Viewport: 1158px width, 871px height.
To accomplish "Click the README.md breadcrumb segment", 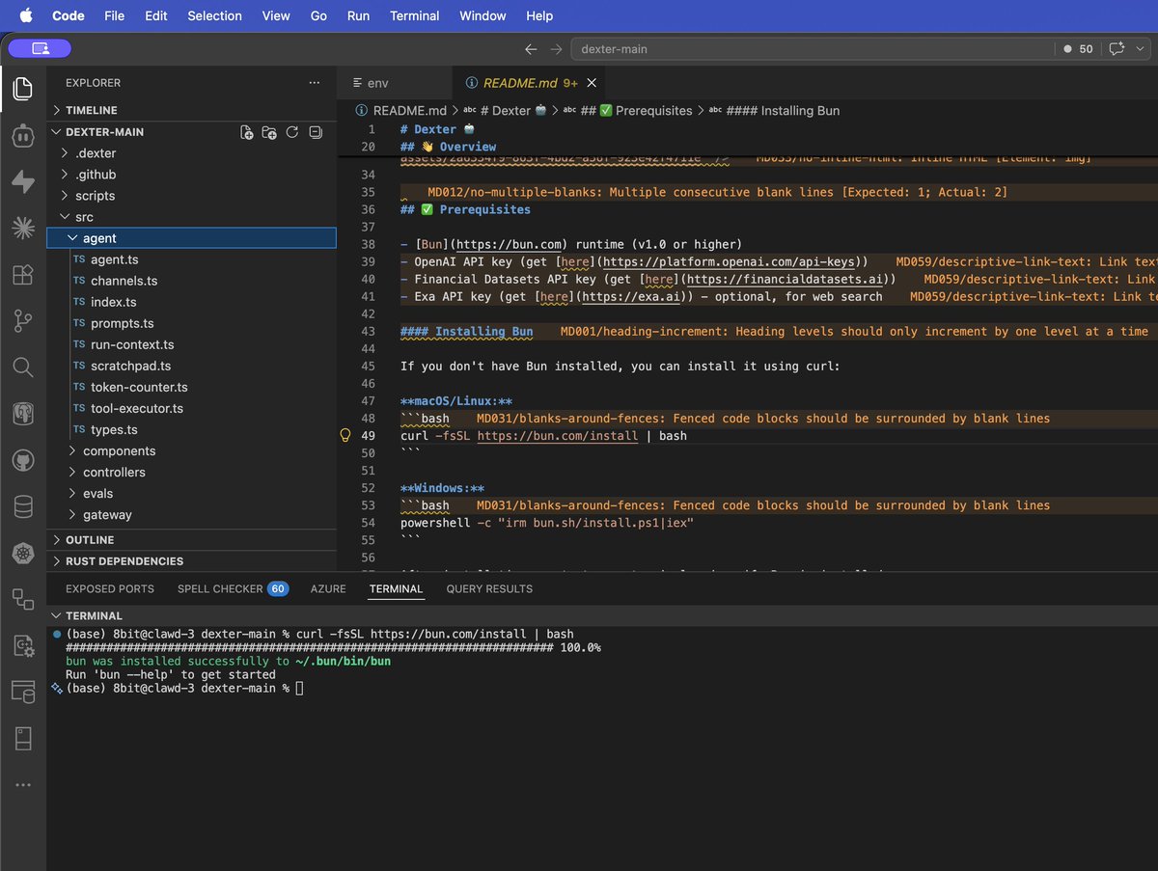I will click(400, 111).
